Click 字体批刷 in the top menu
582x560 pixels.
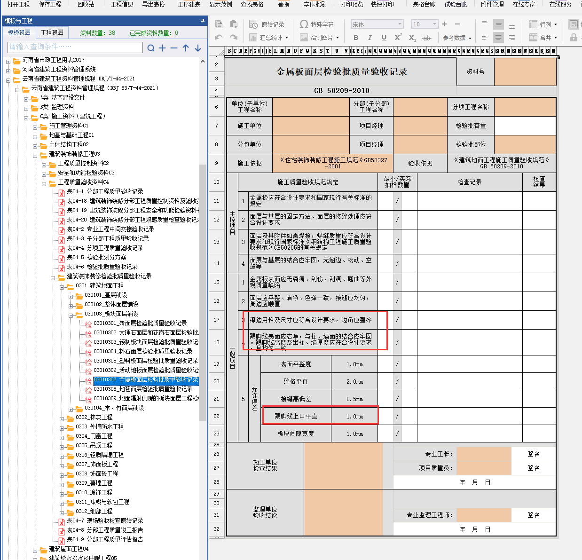(315, 4)
